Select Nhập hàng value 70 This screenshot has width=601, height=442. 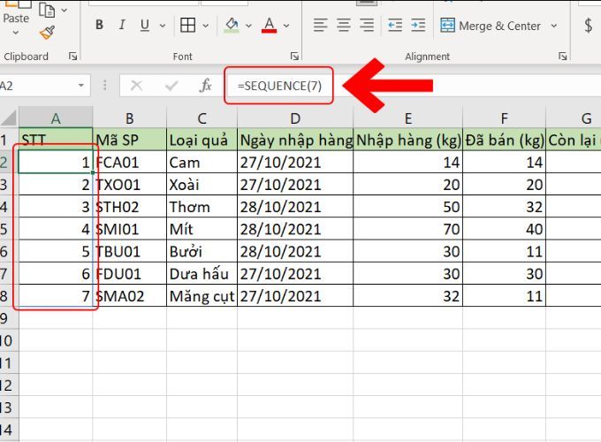click(408, 229)
